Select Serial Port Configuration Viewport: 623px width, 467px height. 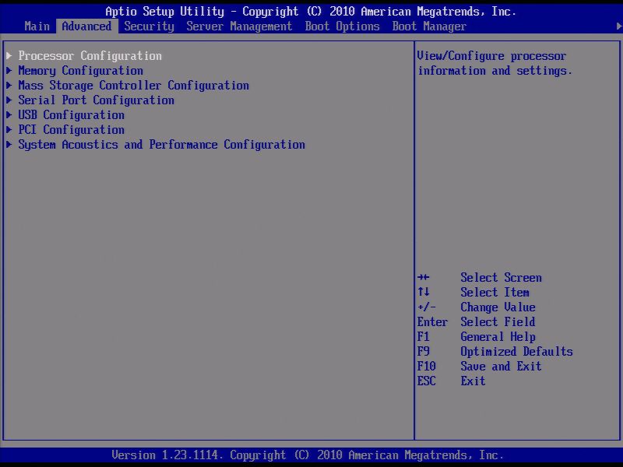[96, 100]
